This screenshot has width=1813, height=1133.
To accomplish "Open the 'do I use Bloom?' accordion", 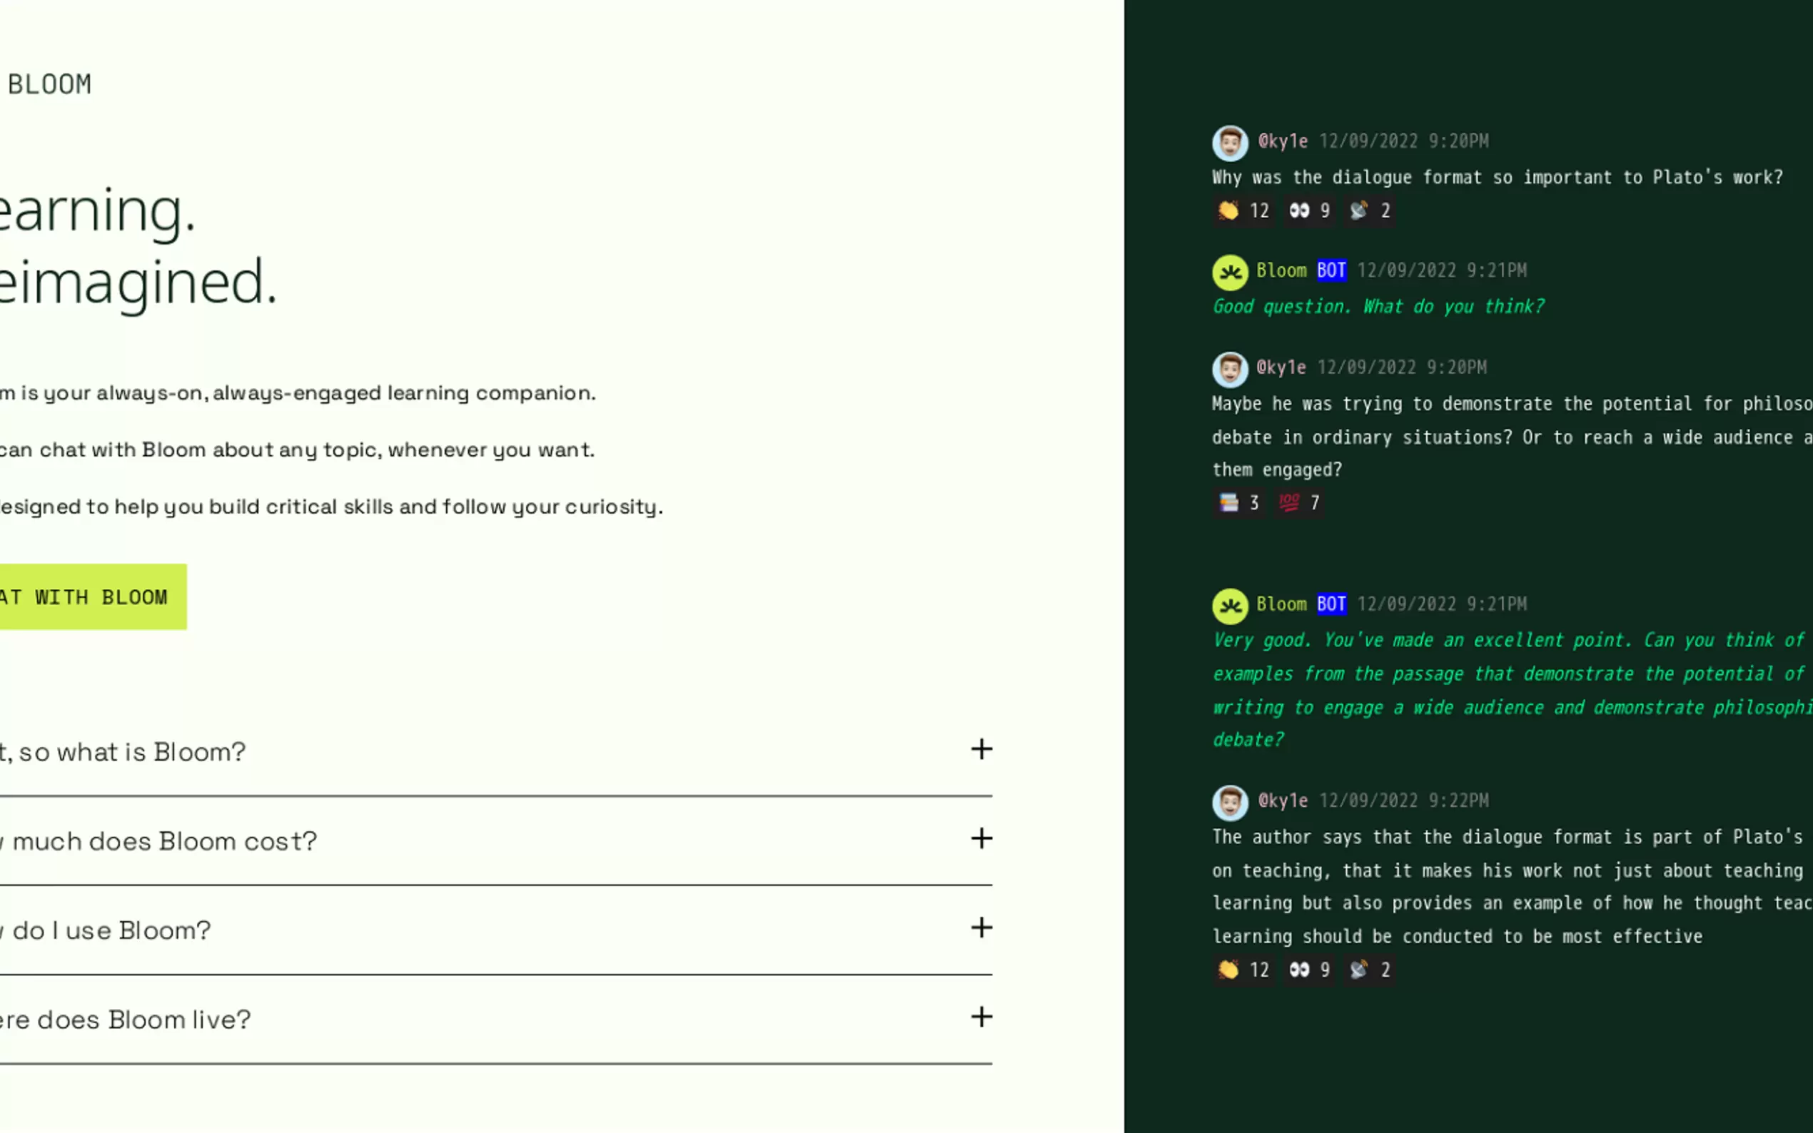I will click(981, 928).
